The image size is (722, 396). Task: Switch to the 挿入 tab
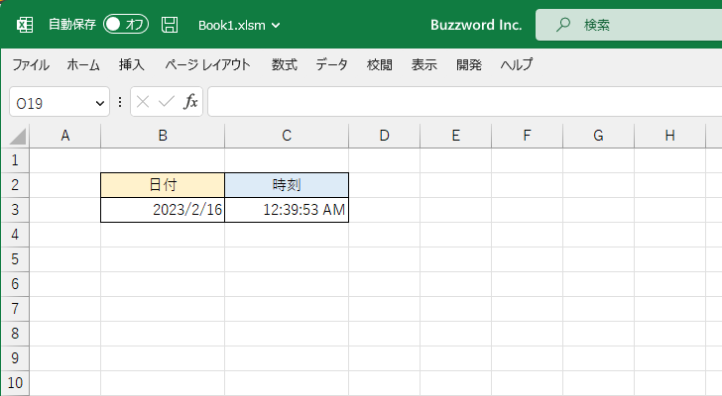point(132,64)
